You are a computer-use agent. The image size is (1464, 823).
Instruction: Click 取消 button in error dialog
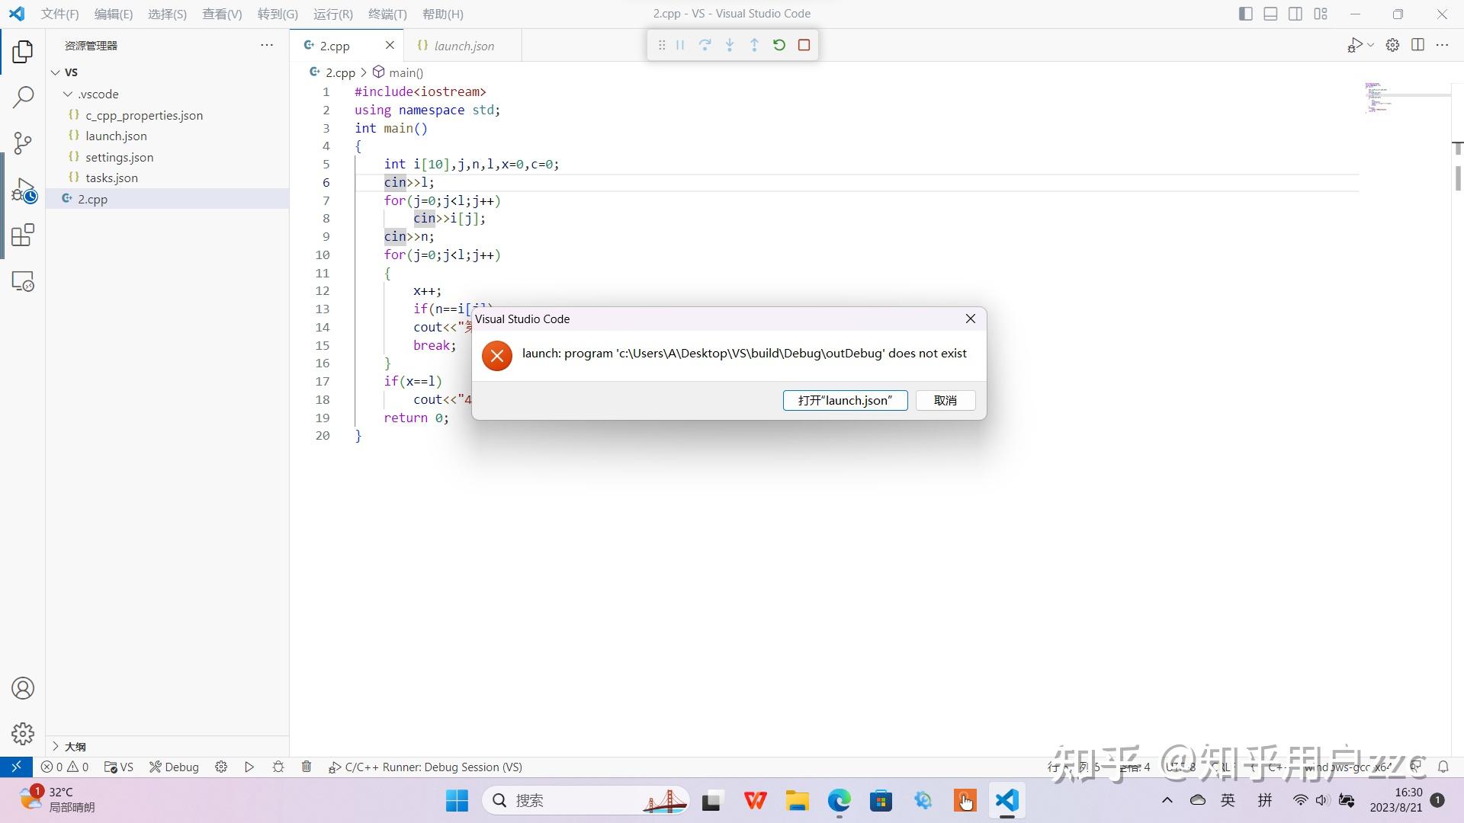(945, 400)
